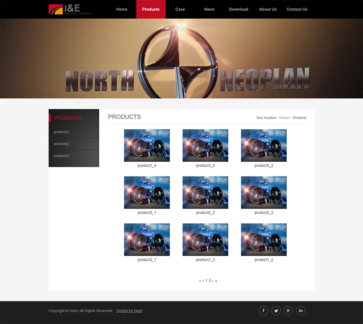This screenshot has height=324, width=363.
Task: Open the product3_2 thumbnail image
Action: 264,145
